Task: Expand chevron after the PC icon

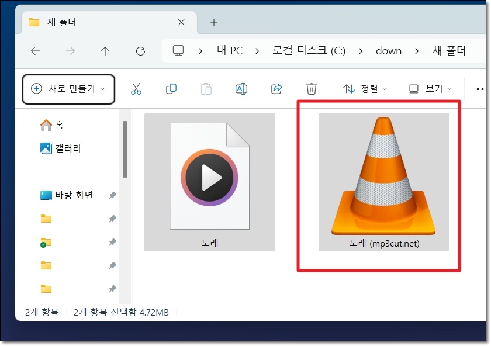Action: (200, 51)
